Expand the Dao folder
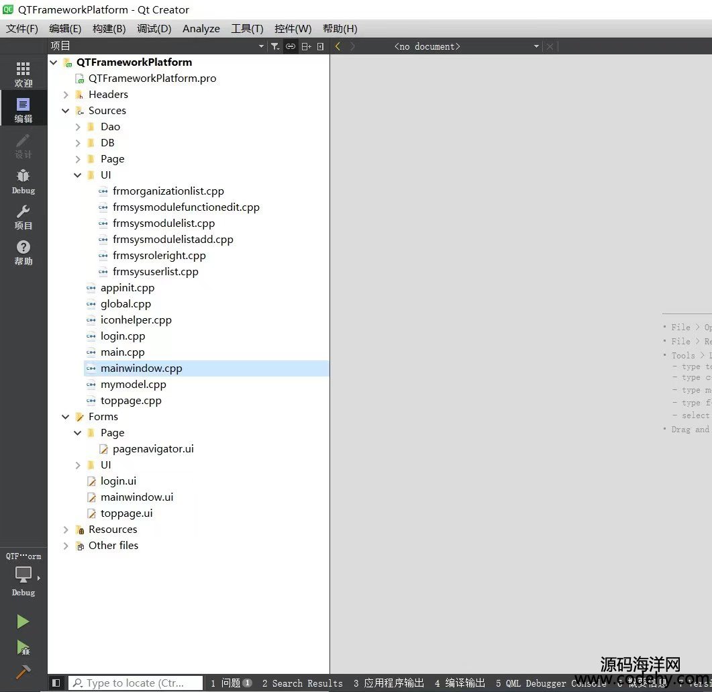 78,127
